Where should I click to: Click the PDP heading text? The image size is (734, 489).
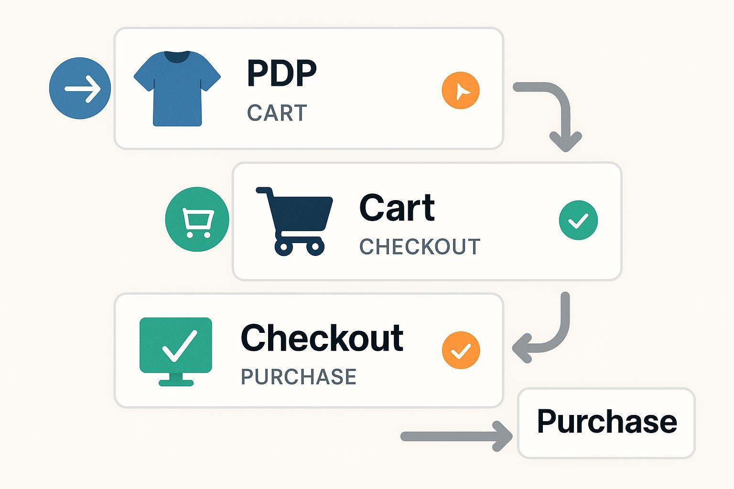click(x=282, y=73)
